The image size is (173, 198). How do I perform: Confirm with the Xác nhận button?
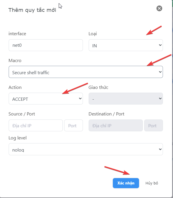[x=126, y=183]
